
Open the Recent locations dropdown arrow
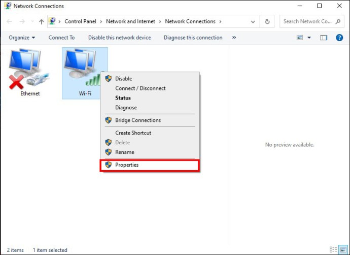pyautogui.click(x=32, y=21)
